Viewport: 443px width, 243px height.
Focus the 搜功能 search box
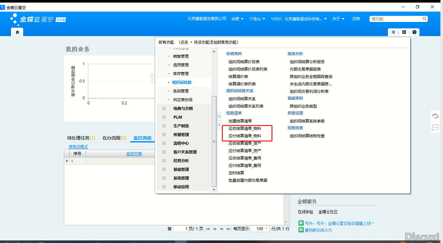396,19
